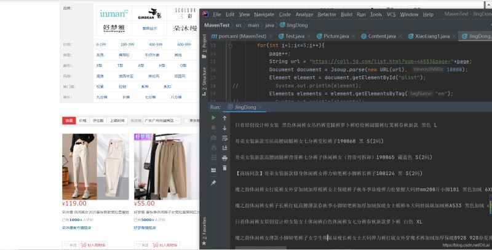This screenshot has height=250, width=492.
Task: Pin the Run tab with pin icon
Action: pyautogui.click(x=213, y=182)
